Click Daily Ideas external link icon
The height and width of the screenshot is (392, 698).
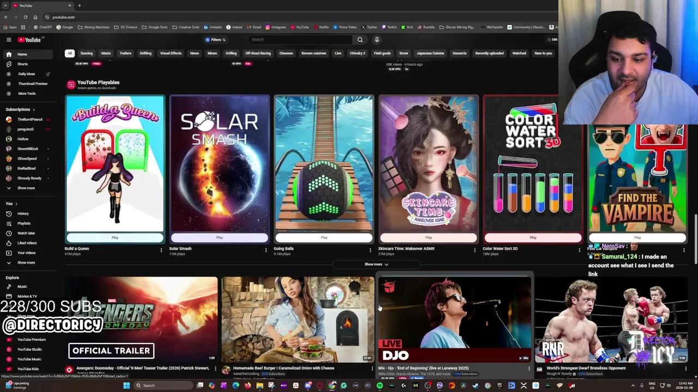(47, 74)
